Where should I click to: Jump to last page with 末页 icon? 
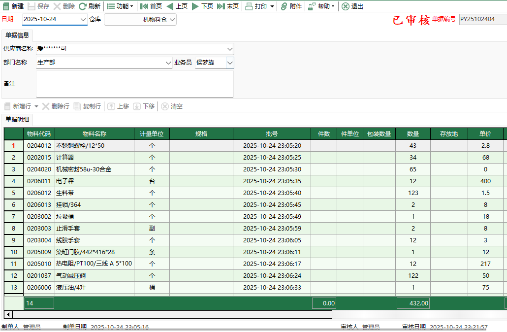225,7
